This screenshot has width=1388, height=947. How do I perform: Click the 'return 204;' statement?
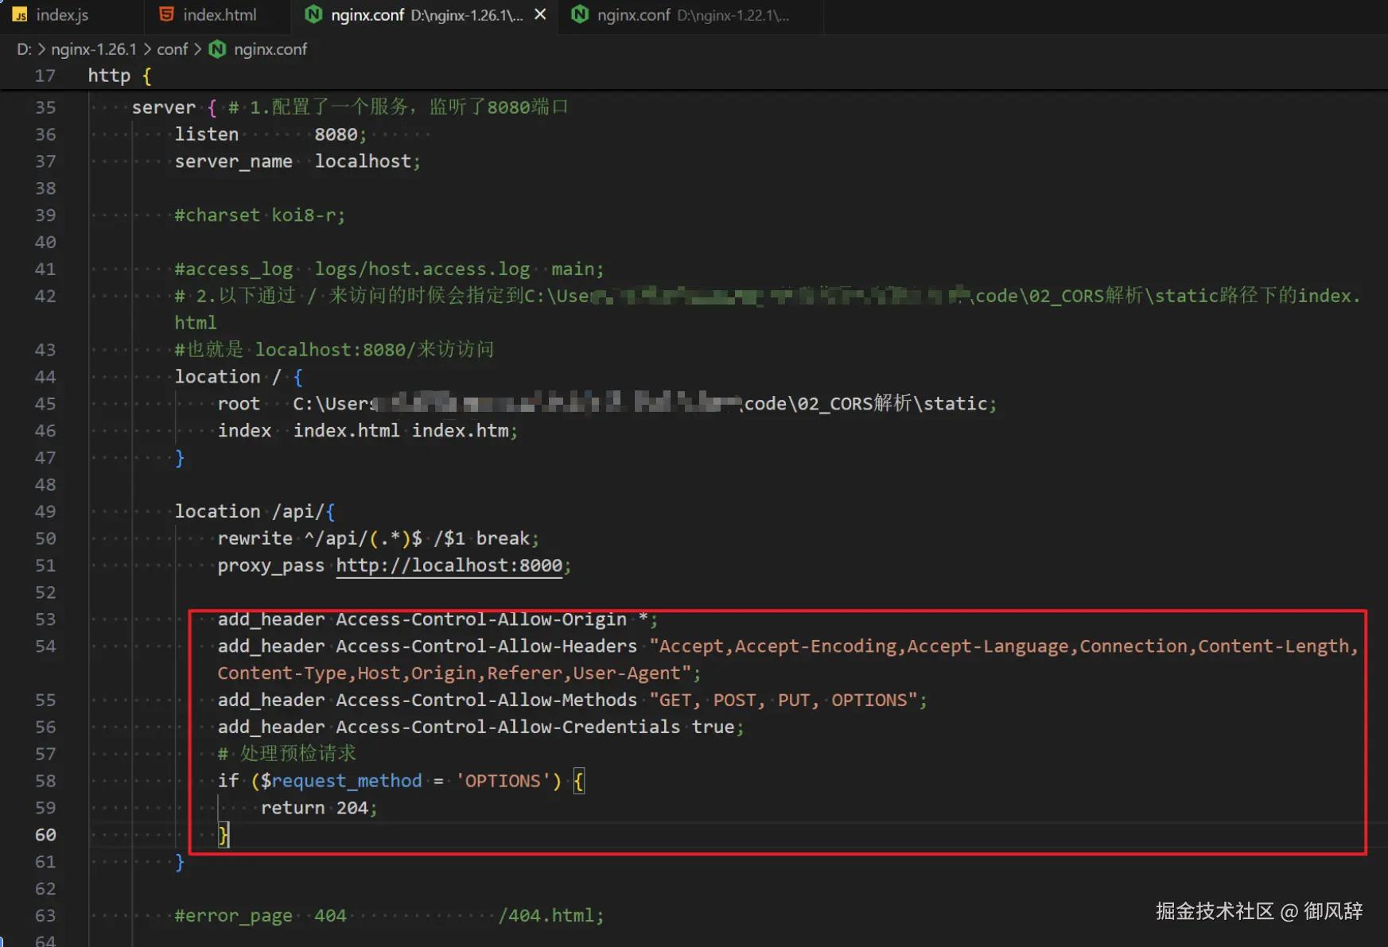(x=319, y=808)
